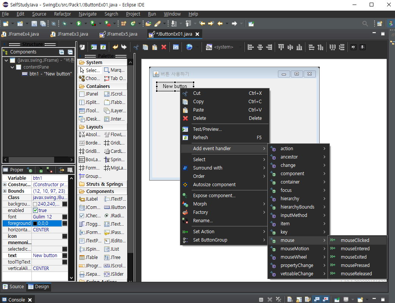The height and width of the screenshot is (303, 395).
Task: Select the JToggleButton palette component
Action: (90, 224)
